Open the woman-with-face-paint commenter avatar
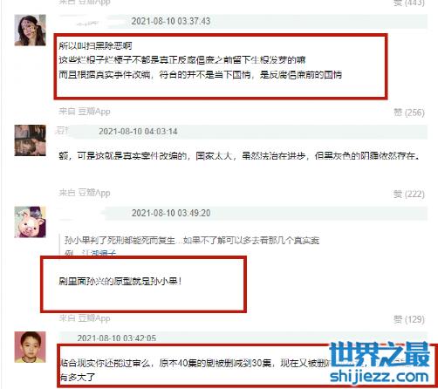This screenshot has height=389, width=438. (31, 31)
